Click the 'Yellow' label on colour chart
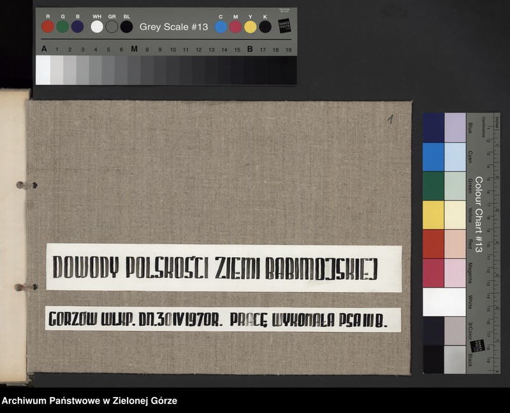 point(470,215)
